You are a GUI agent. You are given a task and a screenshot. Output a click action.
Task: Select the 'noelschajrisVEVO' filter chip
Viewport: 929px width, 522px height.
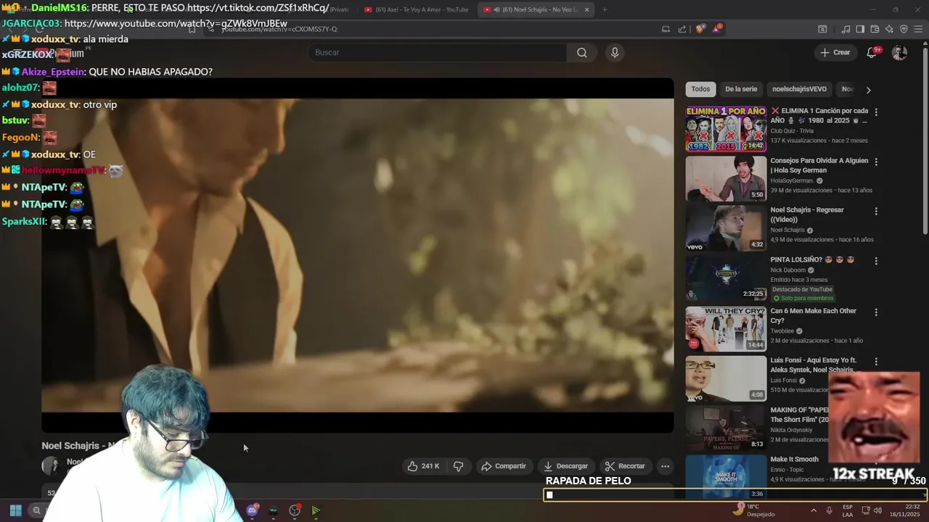point(799,89)
